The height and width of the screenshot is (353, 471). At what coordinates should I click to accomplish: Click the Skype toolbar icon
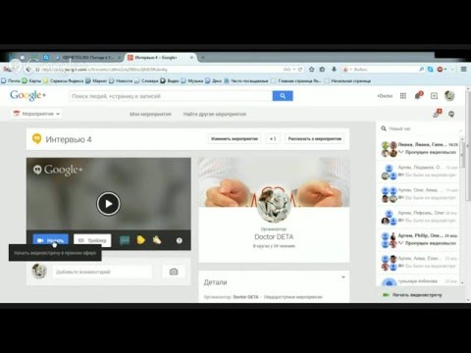tap(431, 70)
